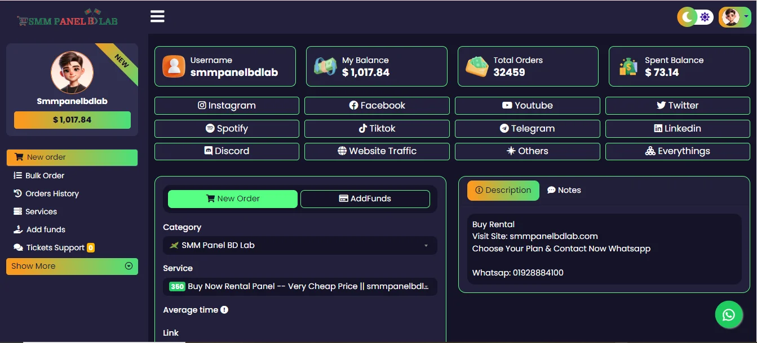Click the Total Orders wallet icon

[x=477, y=66]
